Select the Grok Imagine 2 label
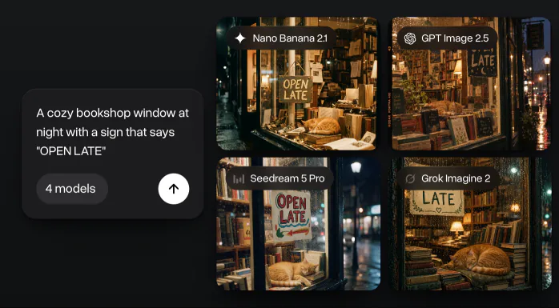Image resolution: width=559 pixels, height=308 pixels. (x=448, y=178)
